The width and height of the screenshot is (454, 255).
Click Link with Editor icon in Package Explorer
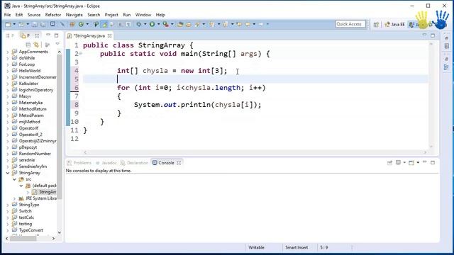point(36,45)
